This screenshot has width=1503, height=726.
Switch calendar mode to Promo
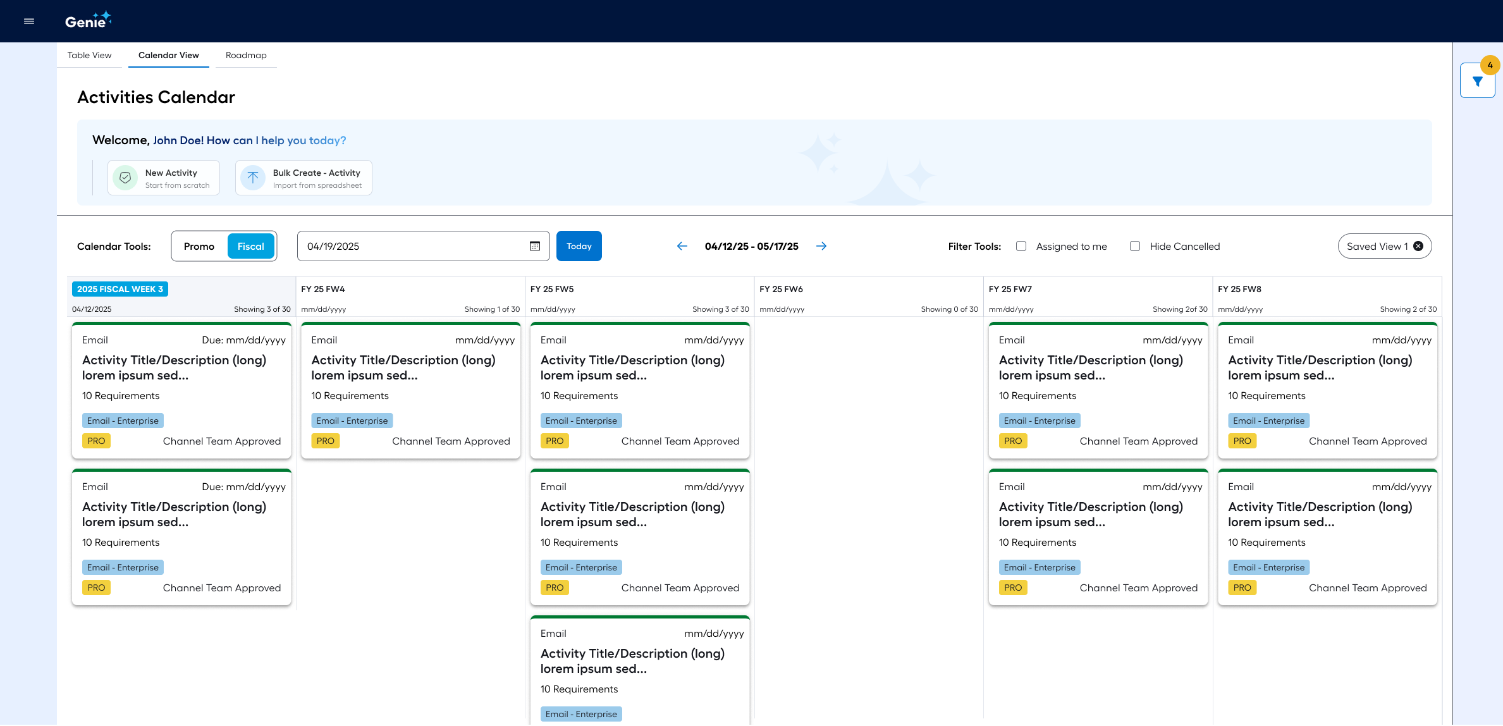point(199,246)
